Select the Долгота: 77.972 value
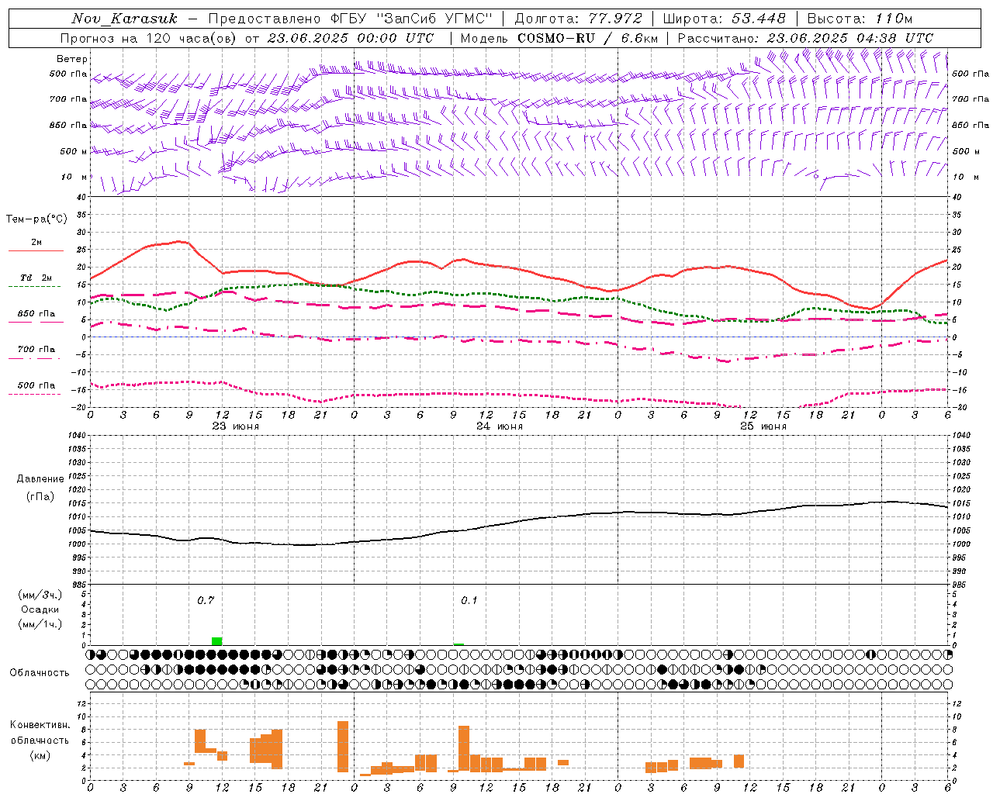993x794 pixels. coord(578,19)
